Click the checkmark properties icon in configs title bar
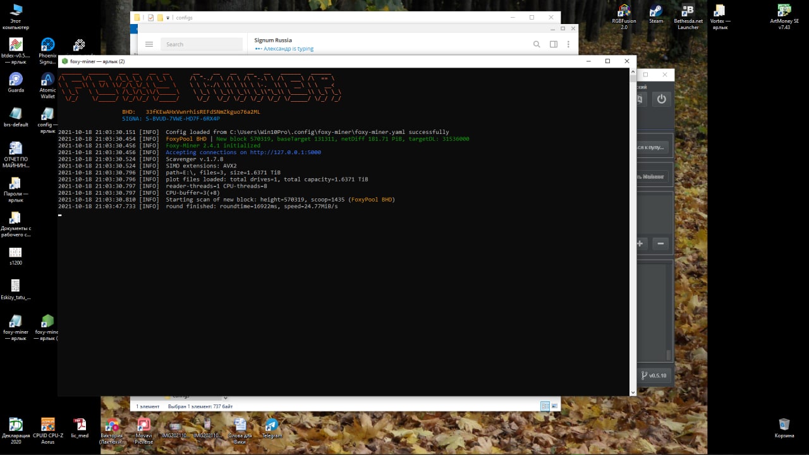This screenshot has width=809, height=455. pyautogui.click(x=150, y=18)
